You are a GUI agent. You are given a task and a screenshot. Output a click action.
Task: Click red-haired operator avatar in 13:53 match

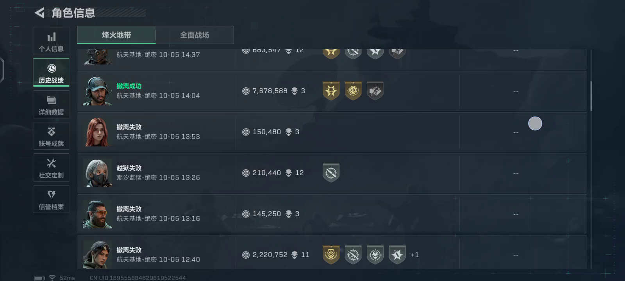(97, 132)
